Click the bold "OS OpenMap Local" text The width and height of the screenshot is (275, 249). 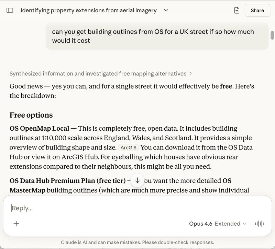40,129
